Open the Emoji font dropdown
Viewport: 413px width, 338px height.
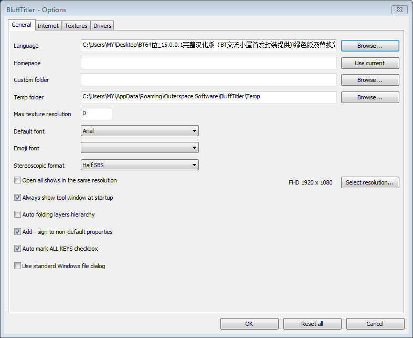click(x=140, y=148)
